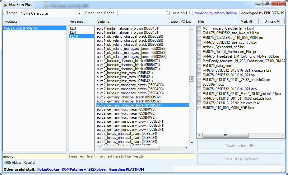Open modded by Marco Bellino link

(216, 13)
